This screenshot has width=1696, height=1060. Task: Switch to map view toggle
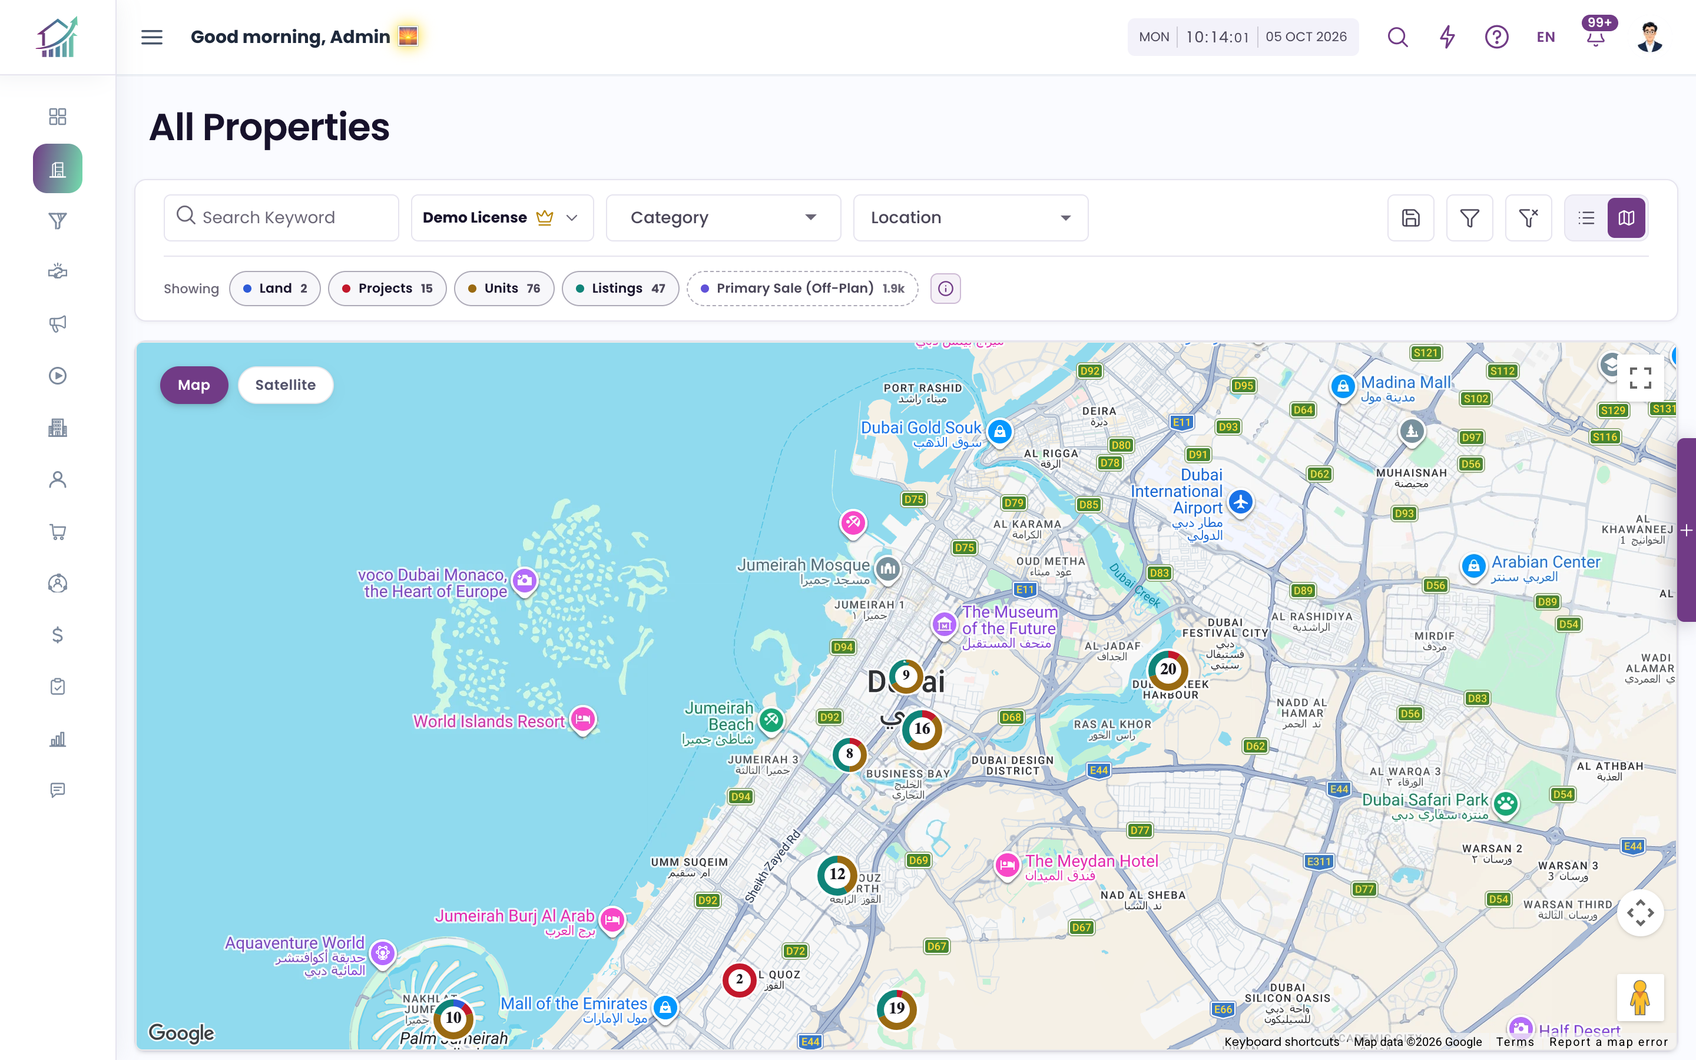tap(1626, 218)
